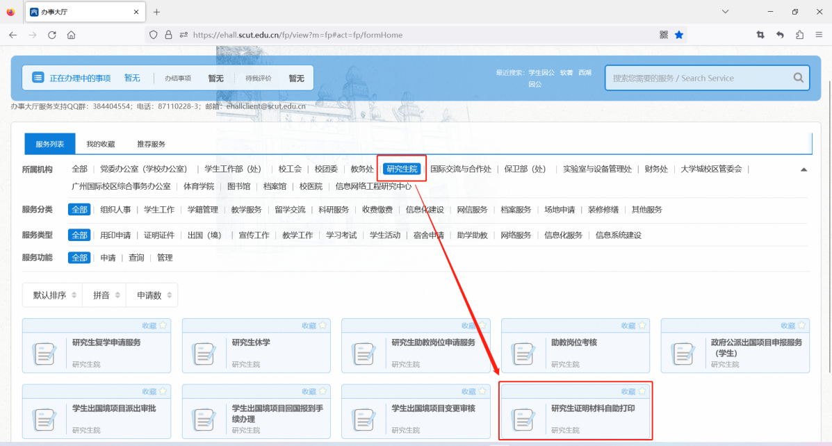Favorite the 研究生复学申请服务 card star
Image resolution: width=832 pixels, height=446 pixels.
click(163, 325)
